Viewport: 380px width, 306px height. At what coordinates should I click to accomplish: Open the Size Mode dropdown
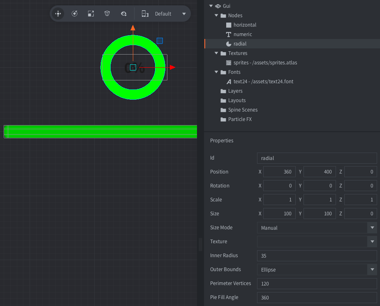pos(317,228)
